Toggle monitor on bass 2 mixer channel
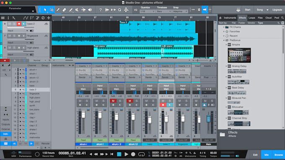 170,105
